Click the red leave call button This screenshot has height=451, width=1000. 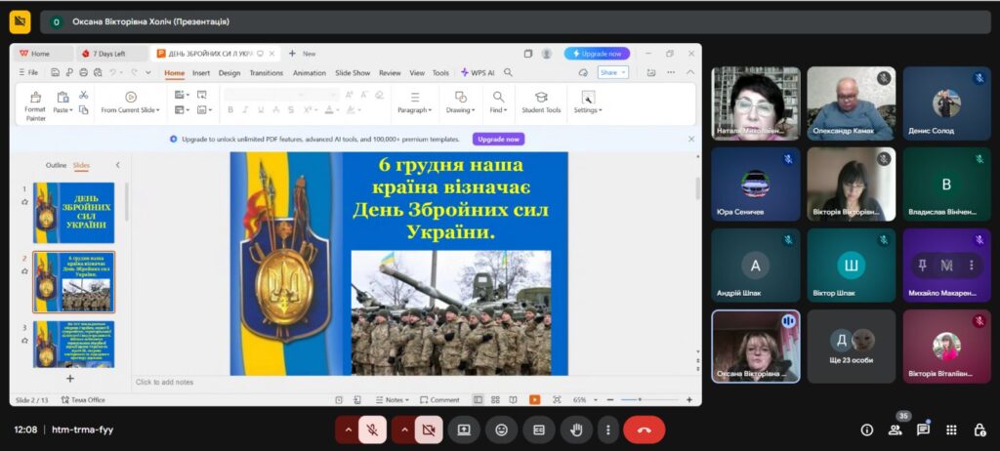644,430
